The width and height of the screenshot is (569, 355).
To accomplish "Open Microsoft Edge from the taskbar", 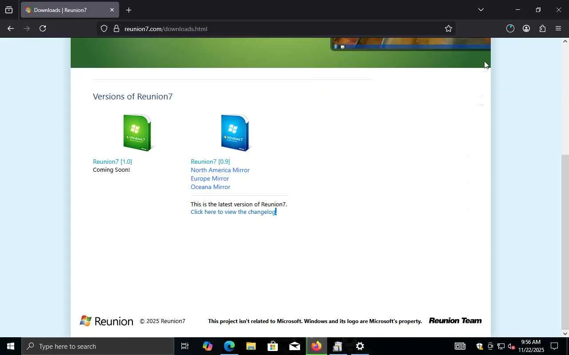I will coord(229,346).
